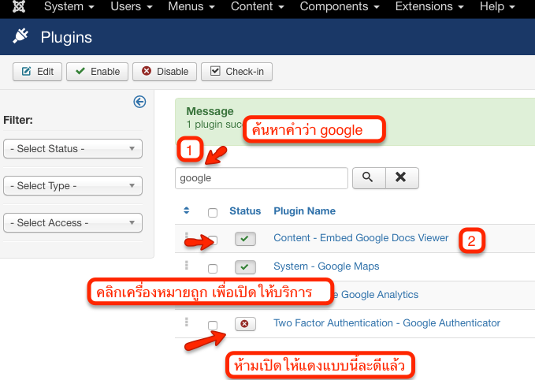Collapse sidebar with the blue arrow icon

(x=139, y=102)
